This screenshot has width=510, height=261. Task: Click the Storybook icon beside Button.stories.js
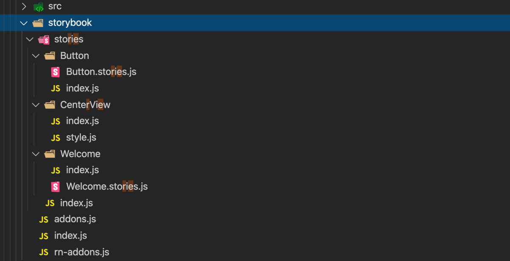click(x=55, y=72)
